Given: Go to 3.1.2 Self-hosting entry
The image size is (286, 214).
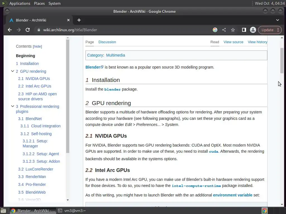Looking at the screenshot, I should click(36, 134).
